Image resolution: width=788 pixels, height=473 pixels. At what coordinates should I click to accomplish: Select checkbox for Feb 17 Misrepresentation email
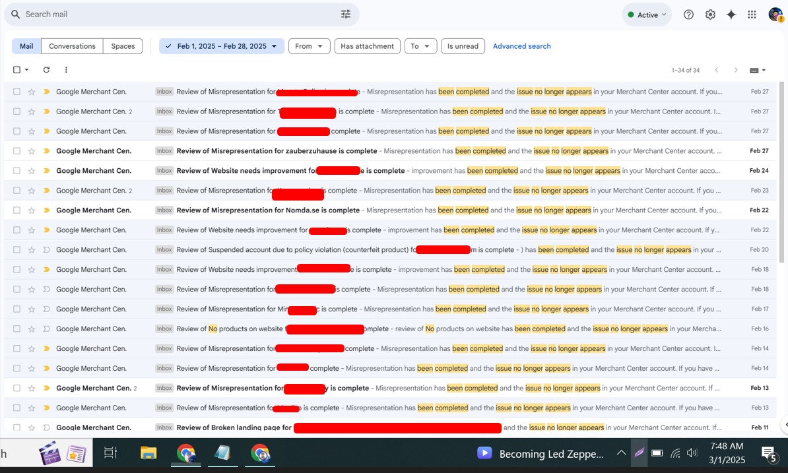pos(16,309)
